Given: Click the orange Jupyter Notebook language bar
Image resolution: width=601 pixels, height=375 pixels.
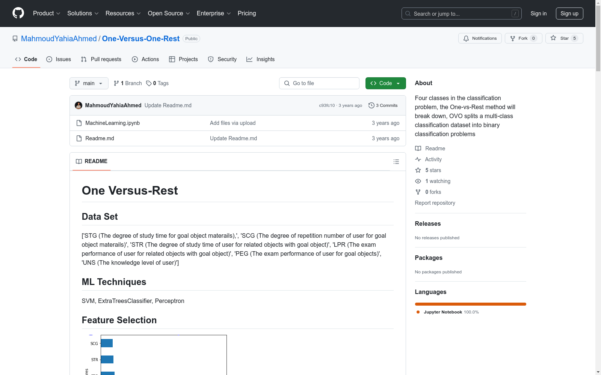Looking at the screenshot, I should click(470, 304).
